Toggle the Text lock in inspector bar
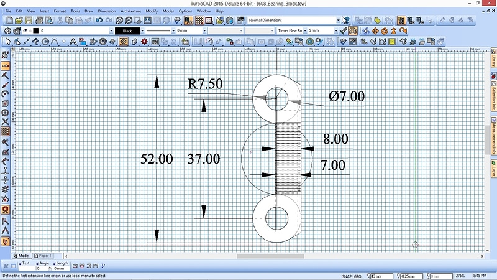The height and width of the screenshot is (280, 497). point(21,263)
